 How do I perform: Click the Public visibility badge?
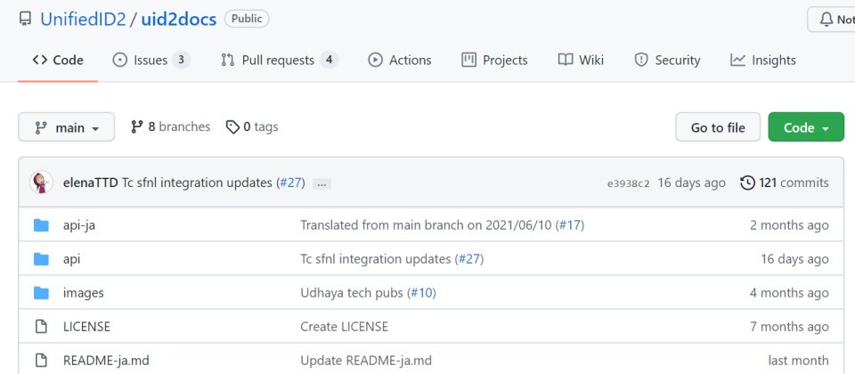point(247,19)
